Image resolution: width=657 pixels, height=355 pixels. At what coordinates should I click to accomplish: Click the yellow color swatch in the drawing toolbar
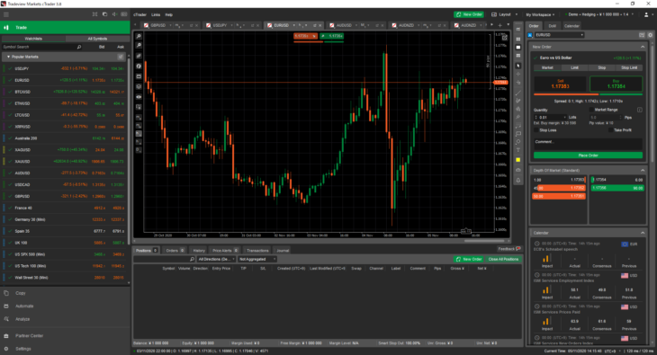[518, 160]
